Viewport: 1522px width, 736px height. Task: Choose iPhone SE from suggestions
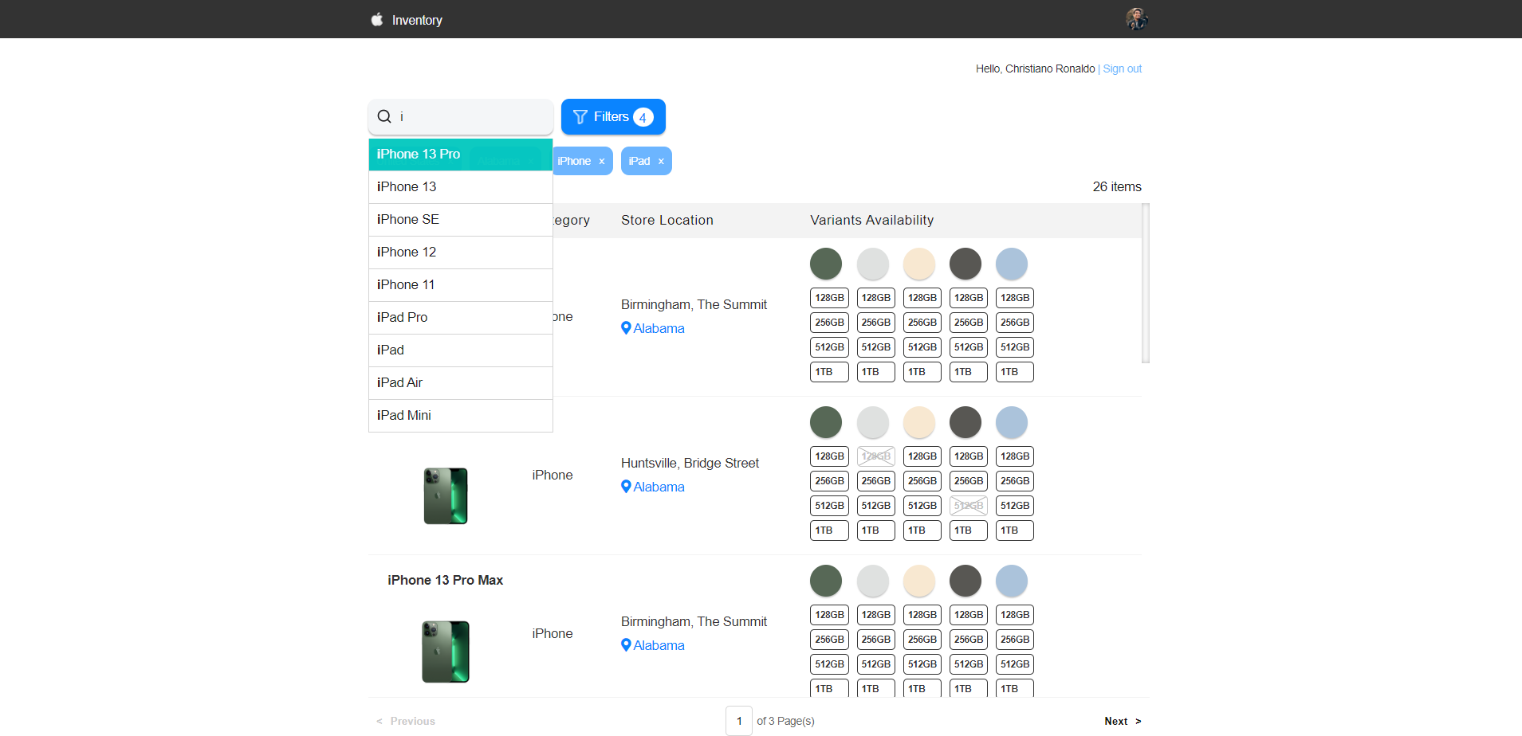pos(461,219)
